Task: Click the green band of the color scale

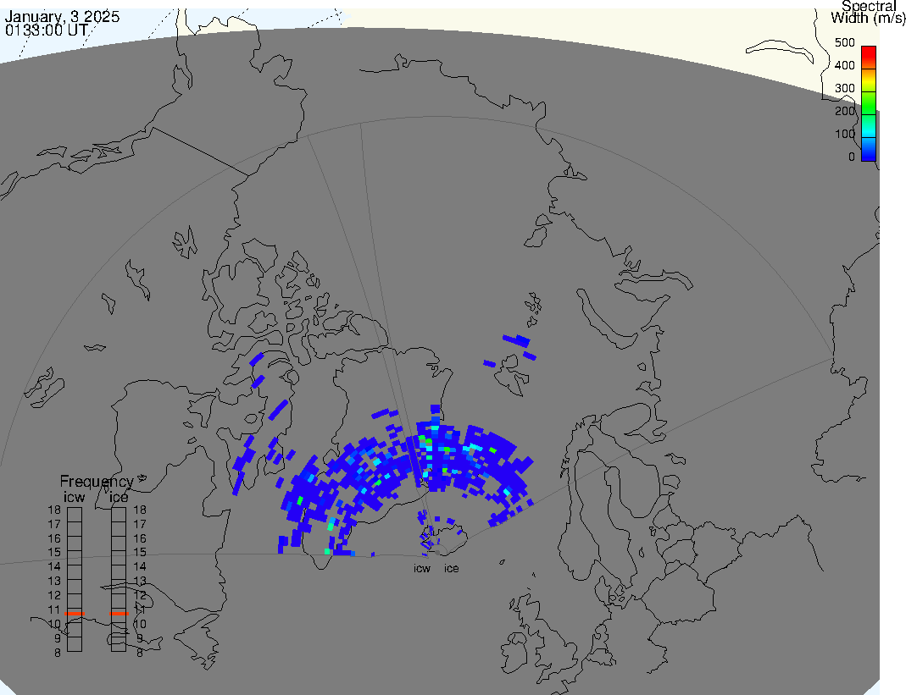Action: (869, 102)
